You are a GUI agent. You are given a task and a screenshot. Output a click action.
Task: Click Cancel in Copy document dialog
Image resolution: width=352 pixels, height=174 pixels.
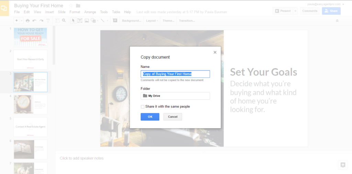pos(173,117)
